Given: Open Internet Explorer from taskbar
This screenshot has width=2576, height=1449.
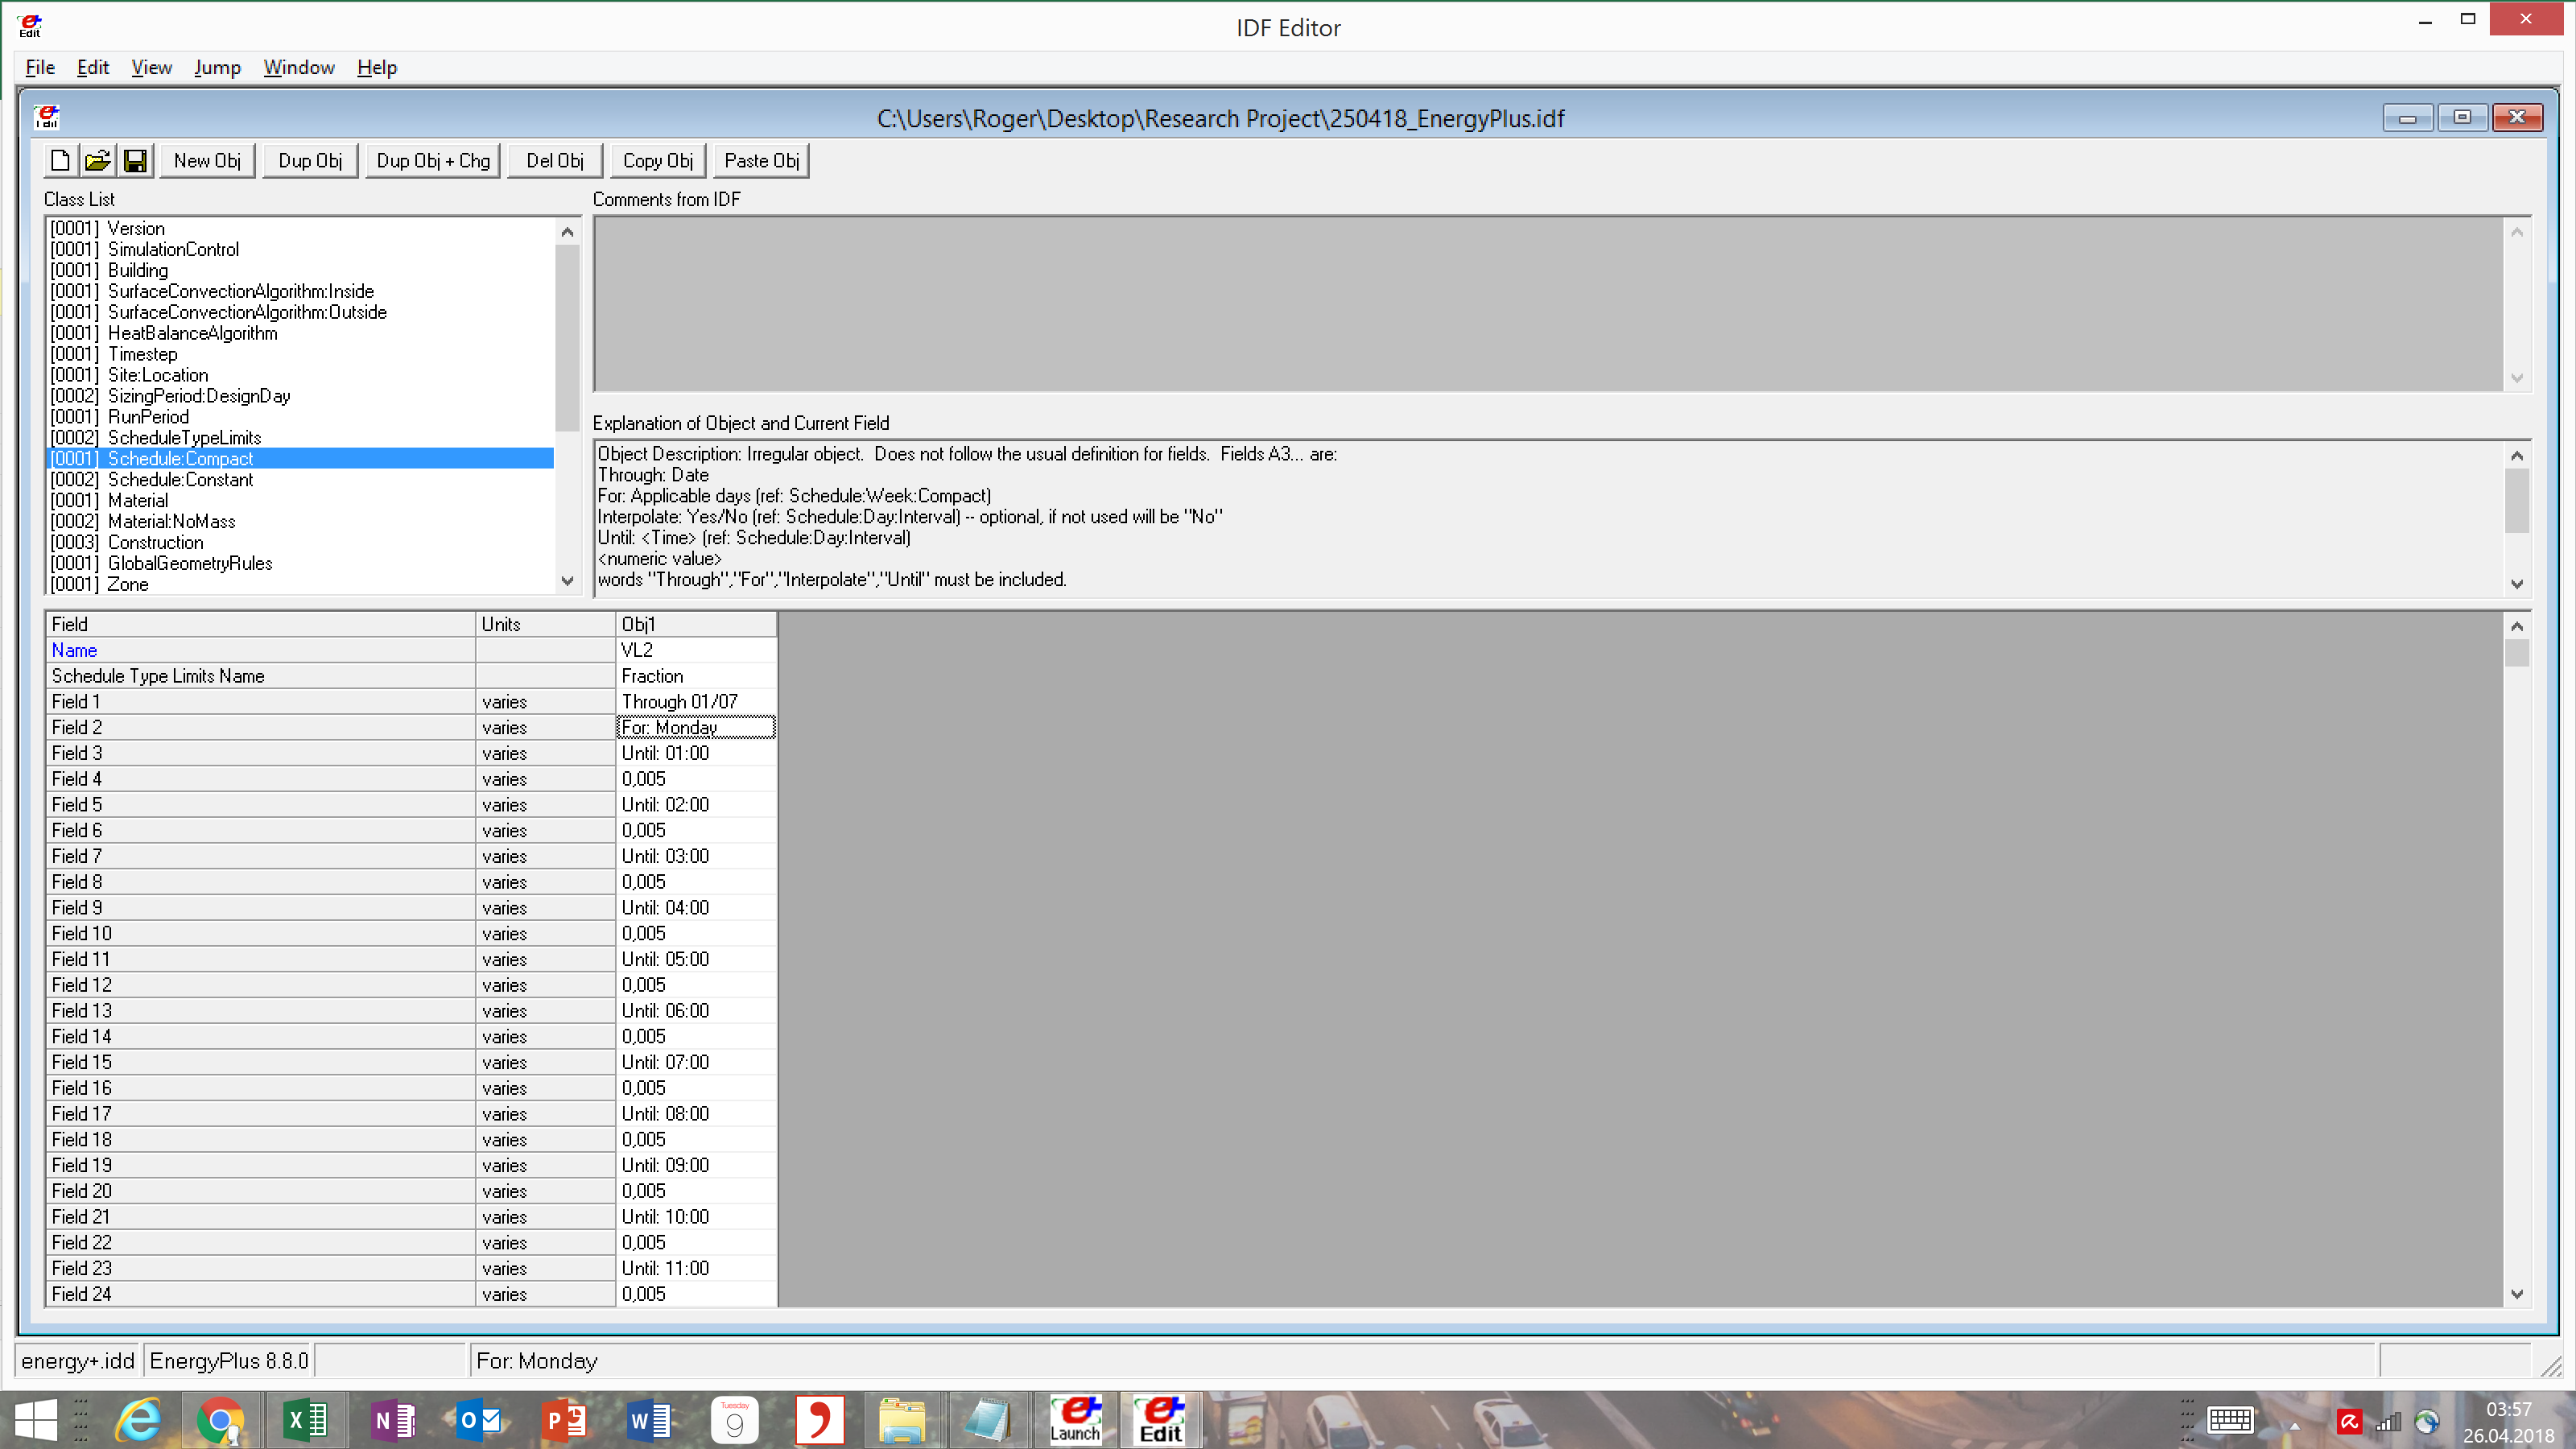Looking at the screenshot, I should [138, 1420].
